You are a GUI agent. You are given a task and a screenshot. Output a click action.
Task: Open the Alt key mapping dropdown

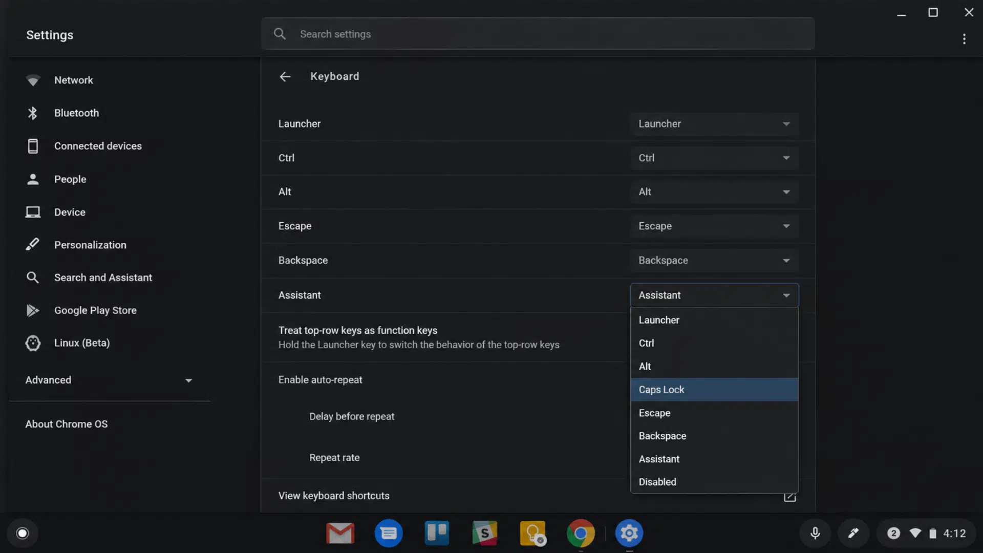point(714,192)
